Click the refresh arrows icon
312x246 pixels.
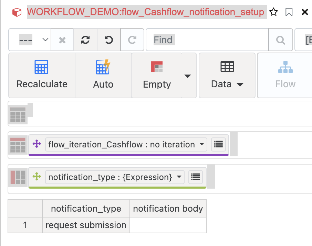point(85,40)
